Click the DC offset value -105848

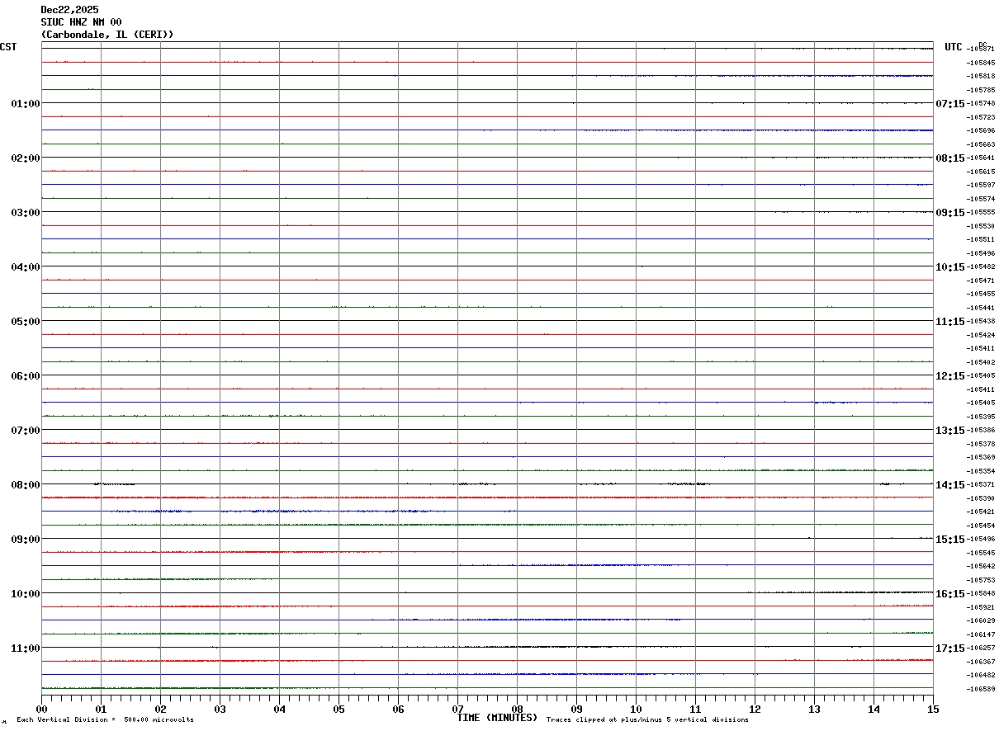point(981,593)
